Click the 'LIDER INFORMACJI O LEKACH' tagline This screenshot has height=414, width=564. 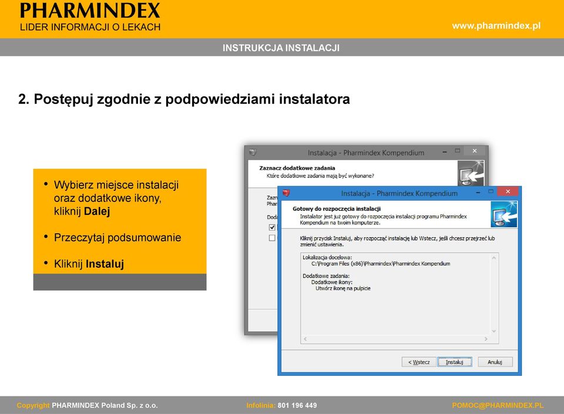pyautogui.click(x=90, y=28)
